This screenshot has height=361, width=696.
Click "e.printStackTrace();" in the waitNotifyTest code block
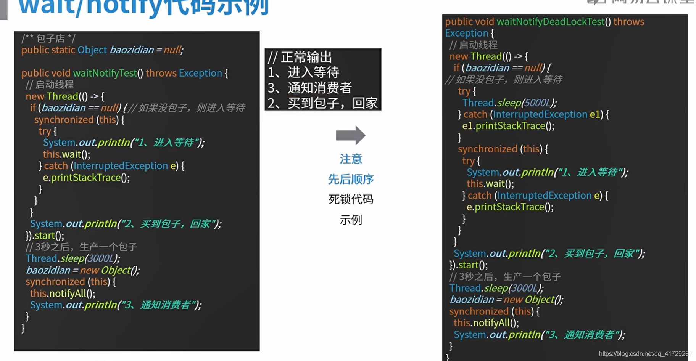(x=86, y=178)
